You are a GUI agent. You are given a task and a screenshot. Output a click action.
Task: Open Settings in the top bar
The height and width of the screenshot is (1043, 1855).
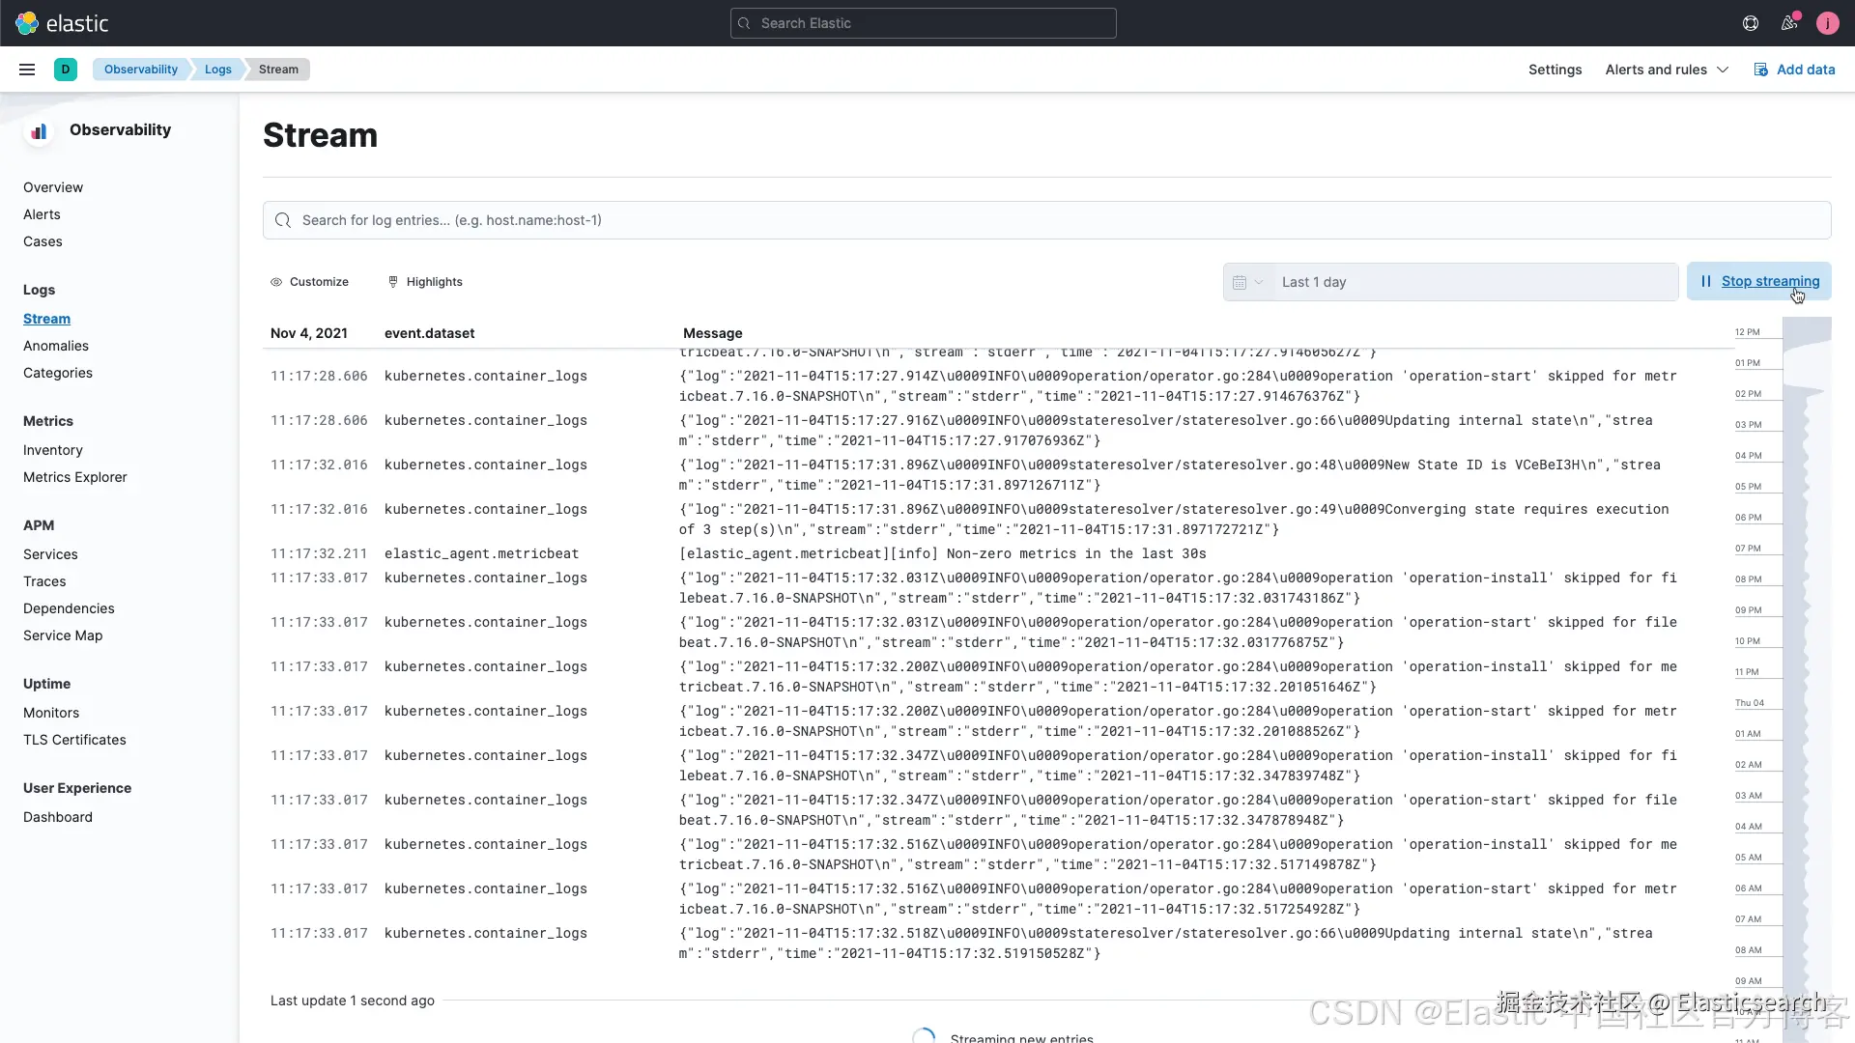(x=1555, y=70)
